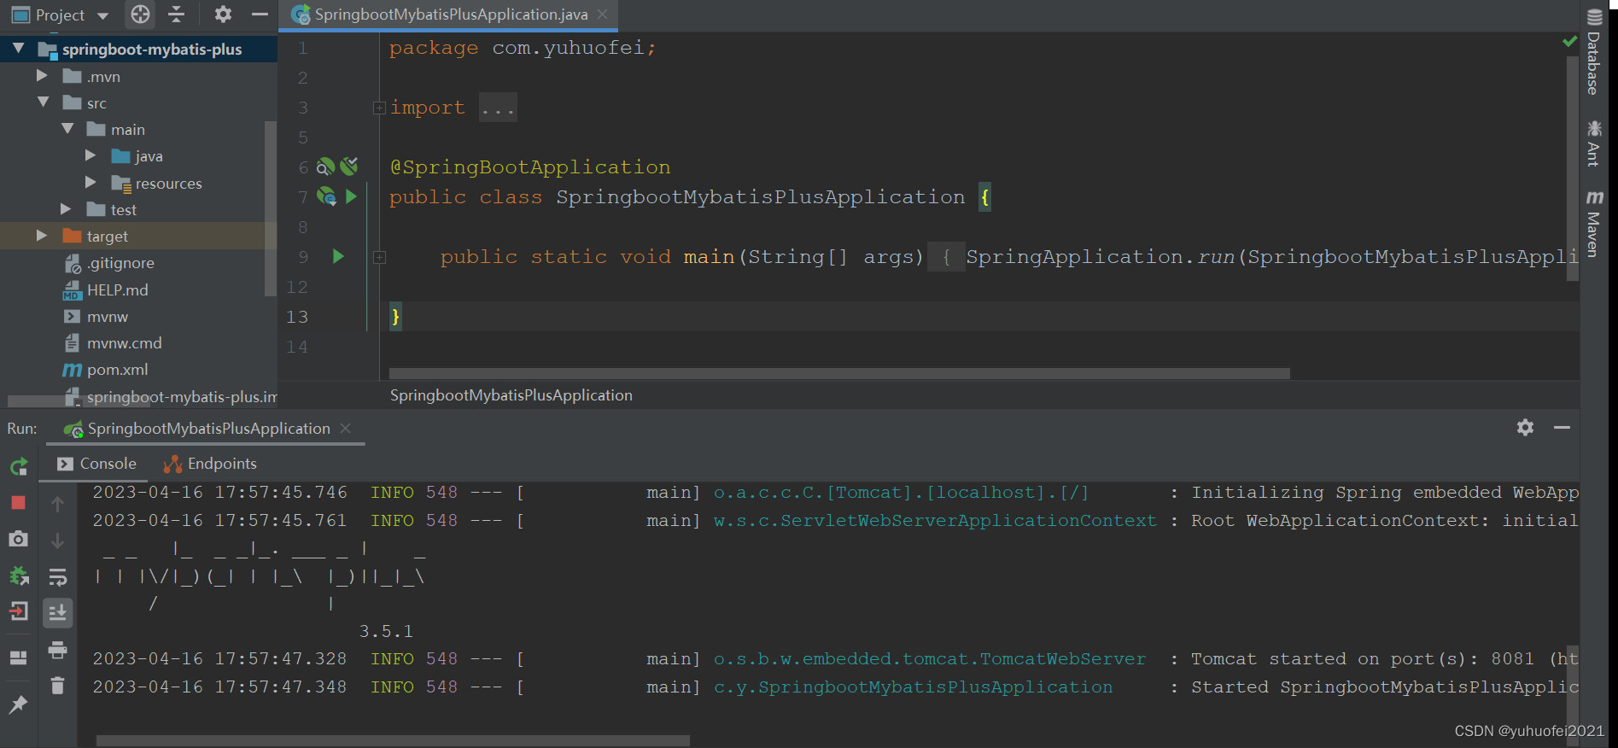Screen dimensions: 1618x748
Task: Click @SpringBootApplication annotation in editor
Action: (x=530, y=167)
